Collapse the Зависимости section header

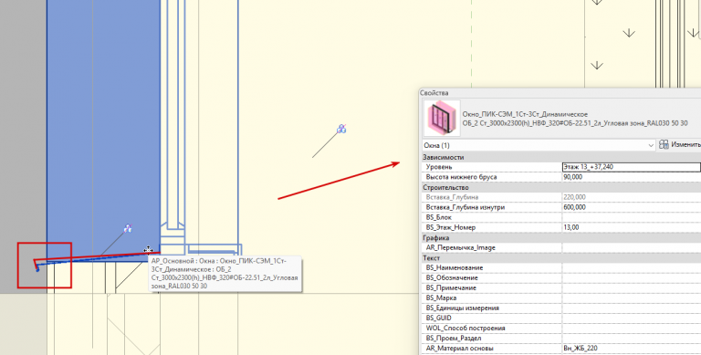point(561,157)
